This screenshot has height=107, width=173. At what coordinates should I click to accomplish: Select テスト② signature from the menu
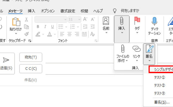[x=159, y=85]
